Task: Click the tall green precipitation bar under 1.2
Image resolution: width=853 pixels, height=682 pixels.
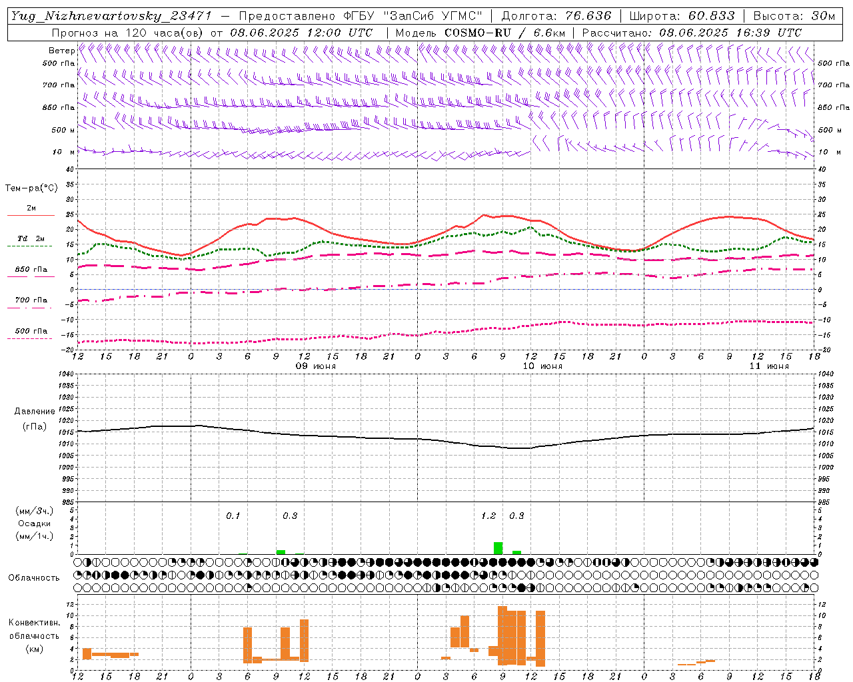Action: pyautogui.click(x=498, y=548)
